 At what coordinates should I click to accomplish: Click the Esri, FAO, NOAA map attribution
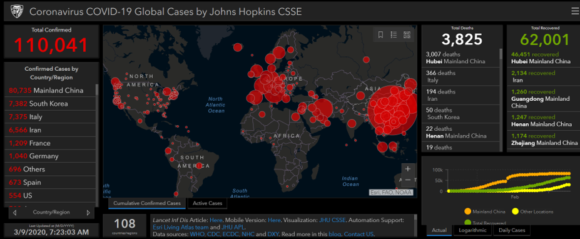click(391, 192)
